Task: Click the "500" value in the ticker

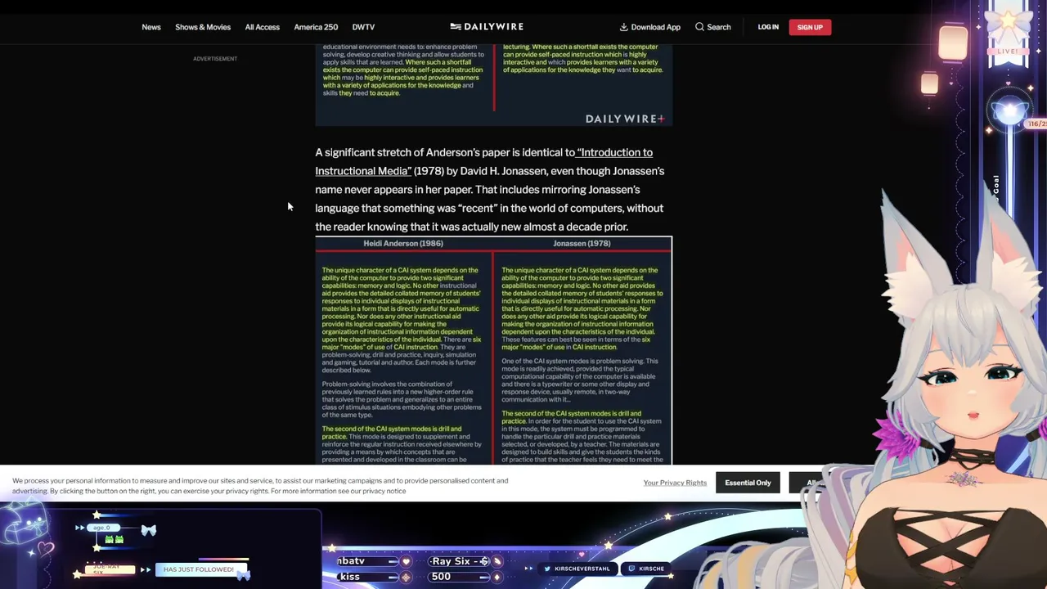Action: pyautogui.click(x=441, y=577)
